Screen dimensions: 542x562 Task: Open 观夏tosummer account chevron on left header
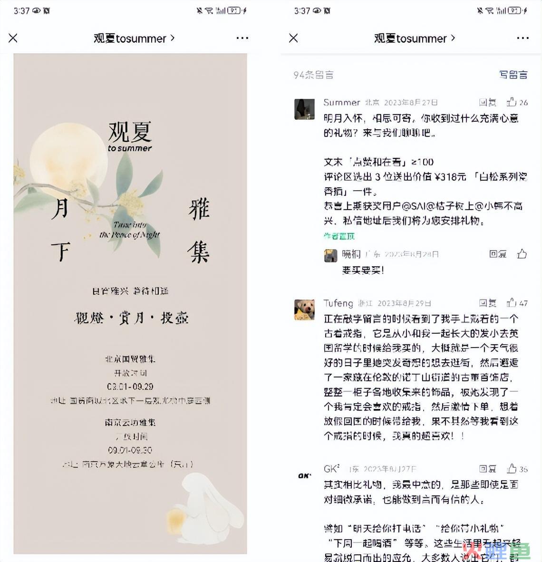173,38
